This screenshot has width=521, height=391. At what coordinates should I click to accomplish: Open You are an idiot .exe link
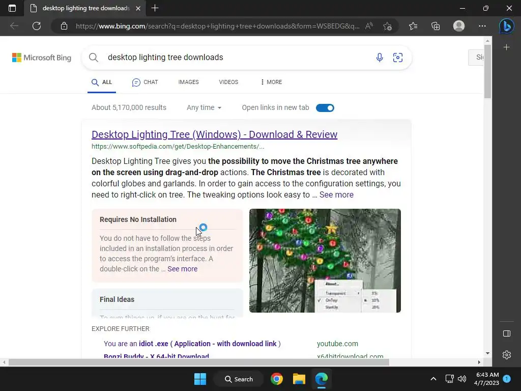[192, 344]
